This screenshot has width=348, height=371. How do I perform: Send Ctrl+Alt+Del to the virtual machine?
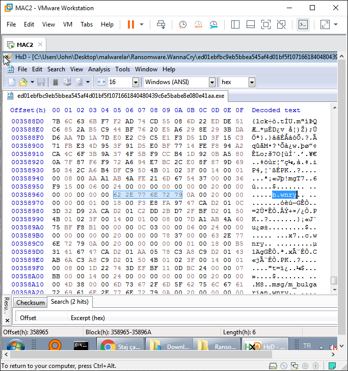point(161,24)
